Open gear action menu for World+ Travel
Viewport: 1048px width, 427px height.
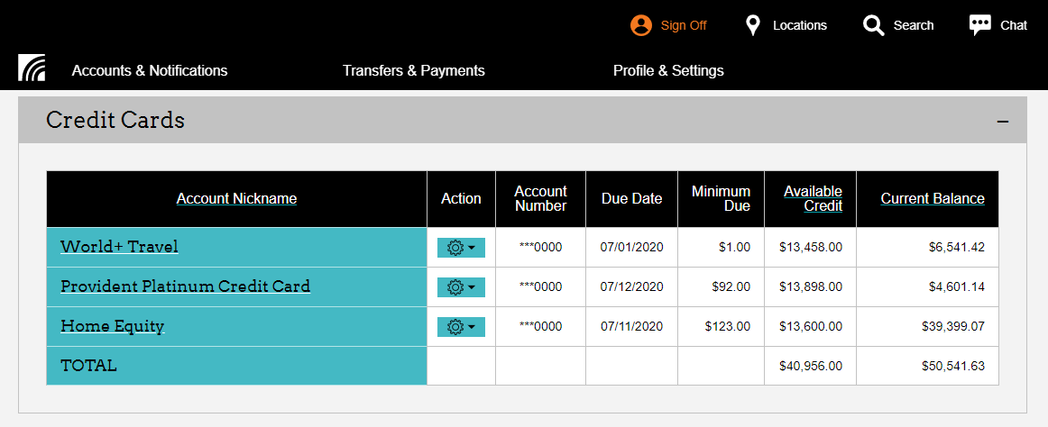[x=461, y=248]
